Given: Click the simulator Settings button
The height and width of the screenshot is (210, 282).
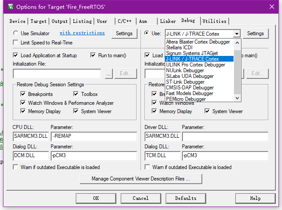Looking at the screenshot, I should (124, 33).
